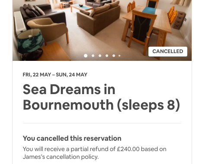Select the Bournemouth (sleeps 8) title line
The width and height of the screenshot is (199, 164).
102,105
